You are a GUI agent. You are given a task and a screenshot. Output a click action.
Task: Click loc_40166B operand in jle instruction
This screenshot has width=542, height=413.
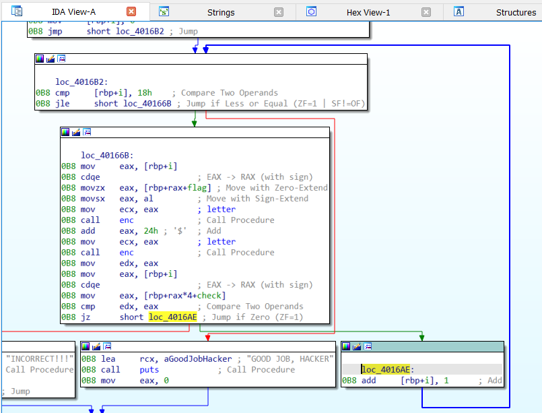148,104
